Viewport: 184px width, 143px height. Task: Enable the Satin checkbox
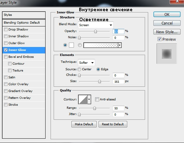6,77
